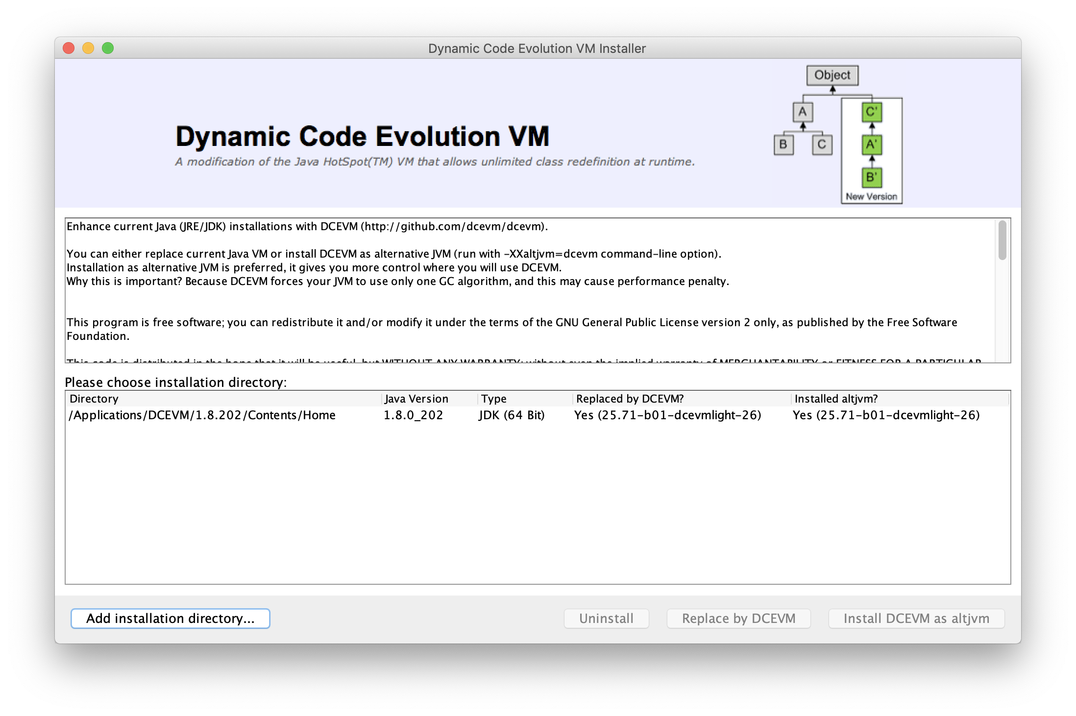Image resolution: width=1076 pixels, height=716 pixels.
Task: Select the /Applications/DCEVM/1.8.202 directory row
Action: (202, 415)
